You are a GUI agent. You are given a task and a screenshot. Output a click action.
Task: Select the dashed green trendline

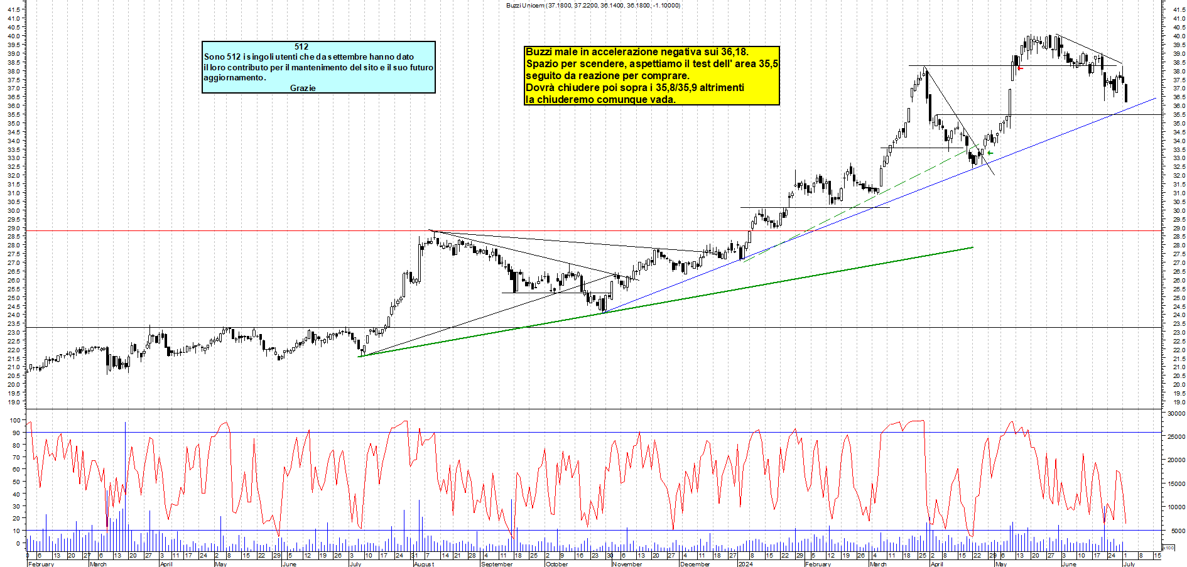(x=862, y=202)
